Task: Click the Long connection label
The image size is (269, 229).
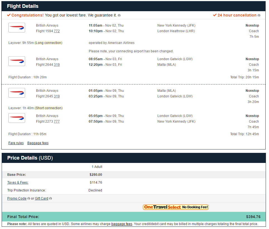Action: 49,43
